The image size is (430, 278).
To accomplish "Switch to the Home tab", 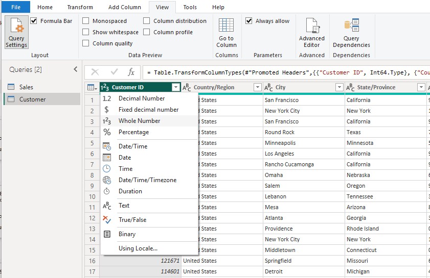I will [x=45, y=7].
